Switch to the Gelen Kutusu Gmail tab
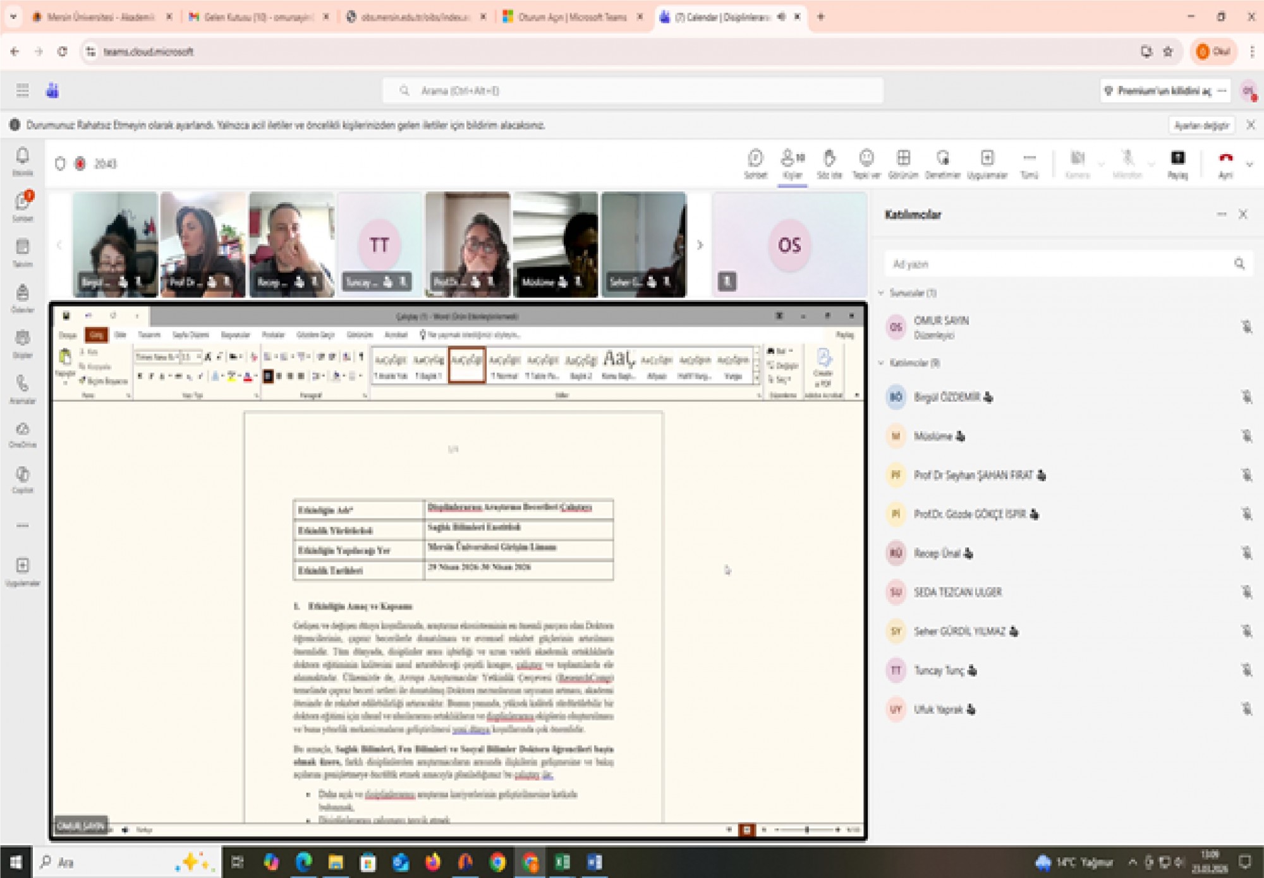The height and width of the screenshot is (878, 1264). click(x=258, y=17)
